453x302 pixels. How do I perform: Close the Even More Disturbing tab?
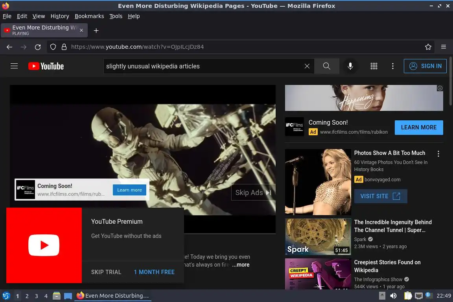pyautogui.click(x=81, y=30)
